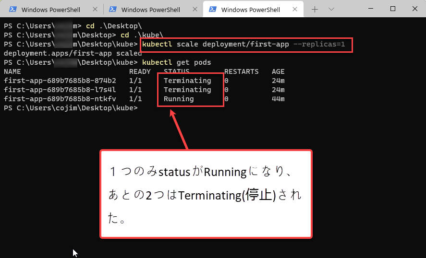Image resolution: width=426 pixels, height=258 pixels.
Task: Select the third, active Windows PowerShell tab
Action: pyautogui.click(x=253, y=10)
